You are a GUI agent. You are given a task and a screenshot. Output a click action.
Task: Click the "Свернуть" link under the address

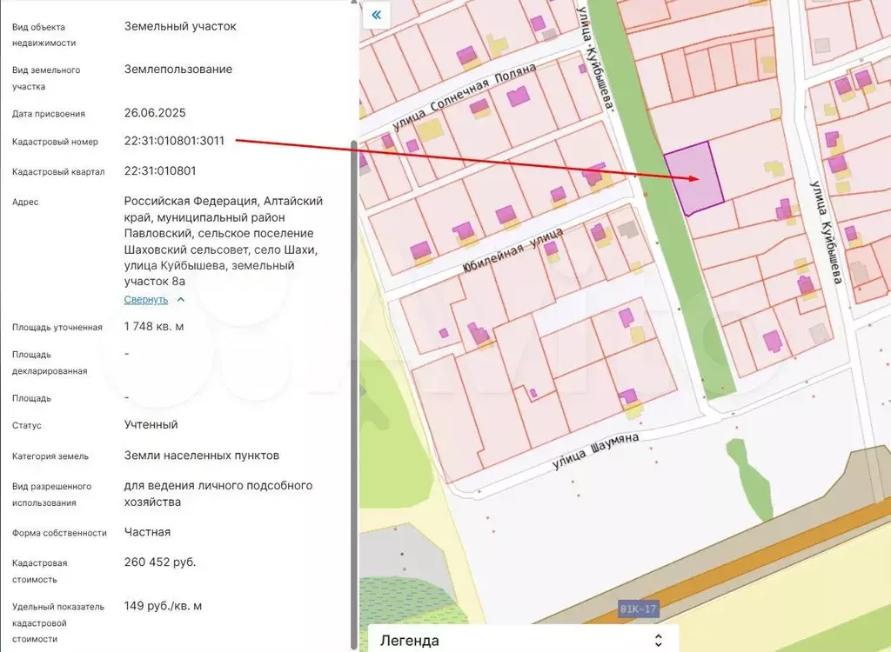coord(145,299)
